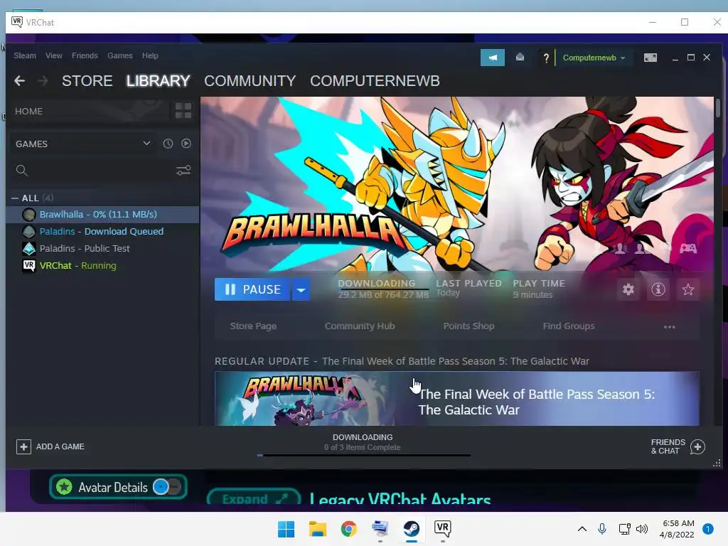The image size is (728, 546).
Task: Open the download options dropdown next to Pause
Action: coord(301,290)
